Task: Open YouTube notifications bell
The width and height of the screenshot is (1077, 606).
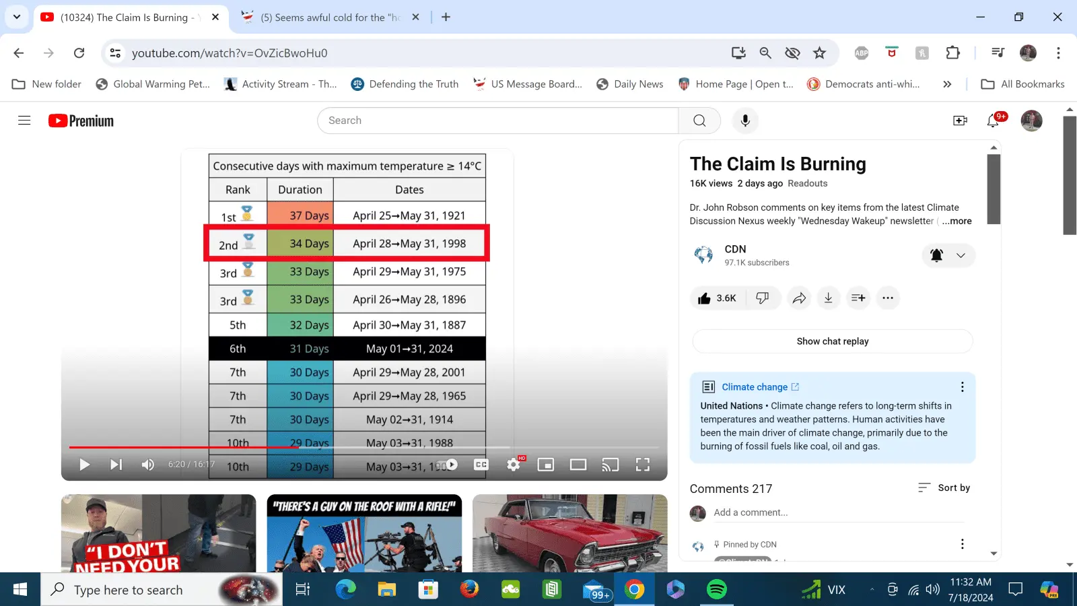Action: click(993, 121)
